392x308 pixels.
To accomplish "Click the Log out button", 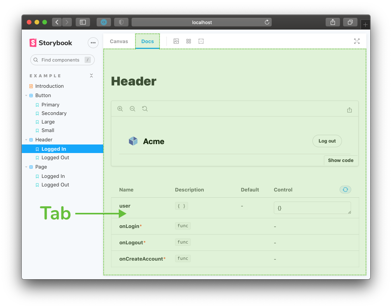I will coord(327,141).
